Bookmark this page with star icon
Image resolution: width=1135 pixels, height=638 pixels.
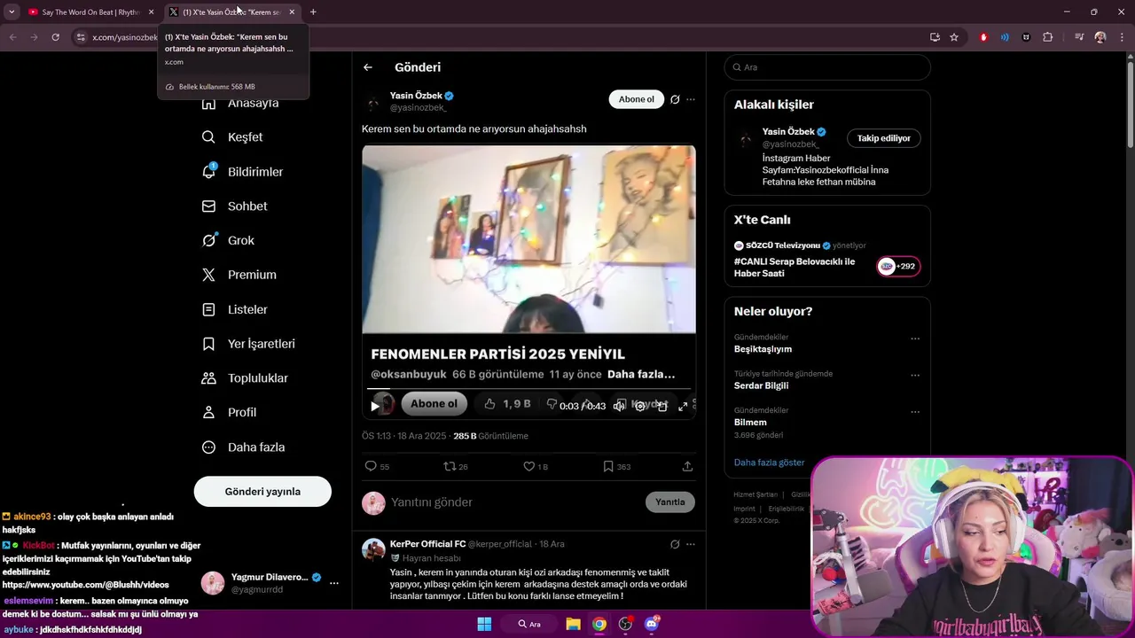click(x=954, y=37)
